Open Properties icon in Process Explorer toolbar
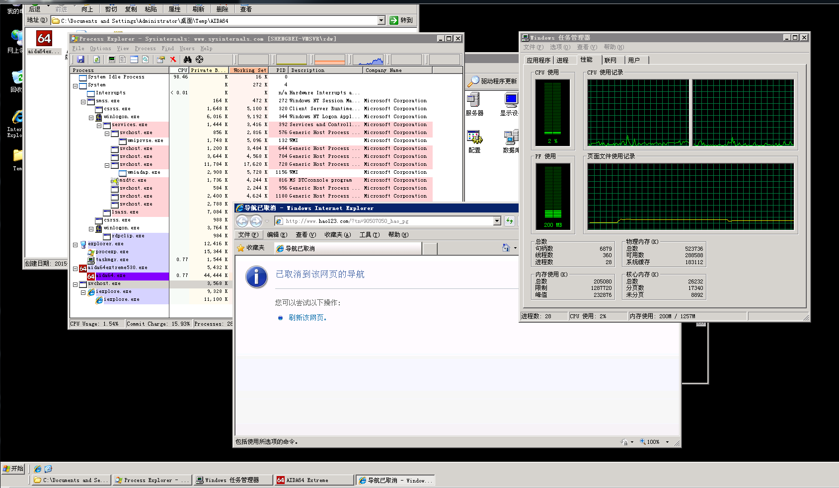Screen dimensions: 839x488 [160, 60]
